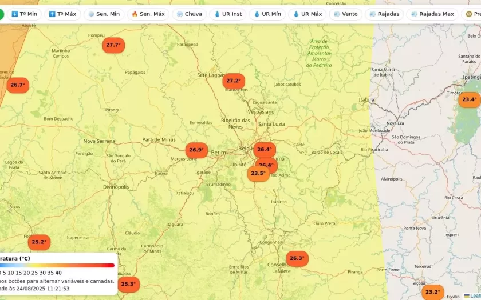This screenshot has width=481, height=300.
Task: Open the UR Inst humidity layer
Action: pos(228,14)
